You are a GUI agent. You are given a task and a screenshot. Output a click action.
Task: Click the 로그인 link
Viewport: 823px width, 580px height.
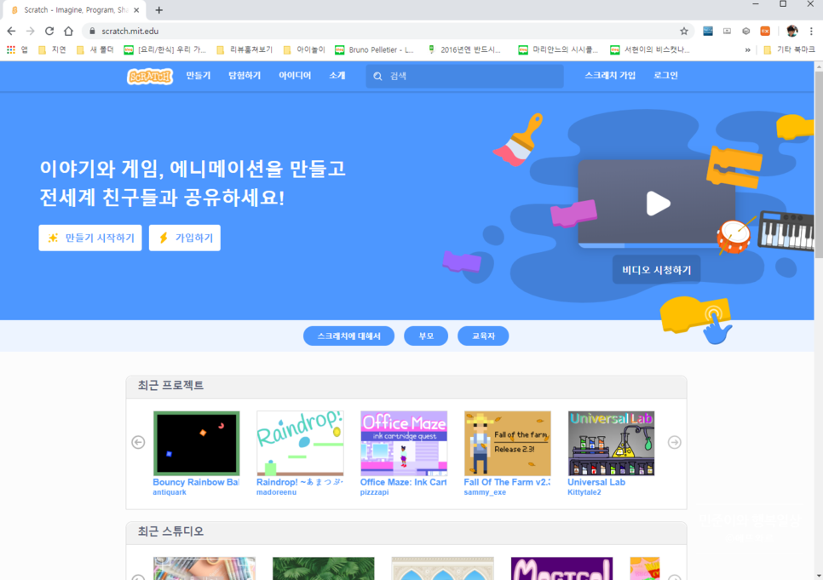666,76
